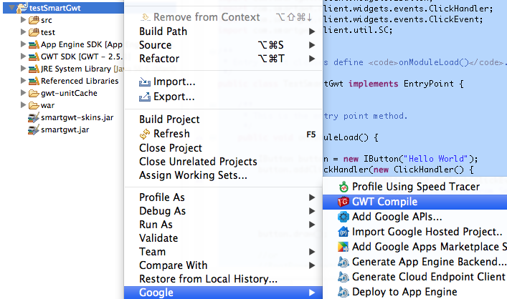Click the Add Google APIs gear icon
Viewport: 507px width, 299px height.
343,217
